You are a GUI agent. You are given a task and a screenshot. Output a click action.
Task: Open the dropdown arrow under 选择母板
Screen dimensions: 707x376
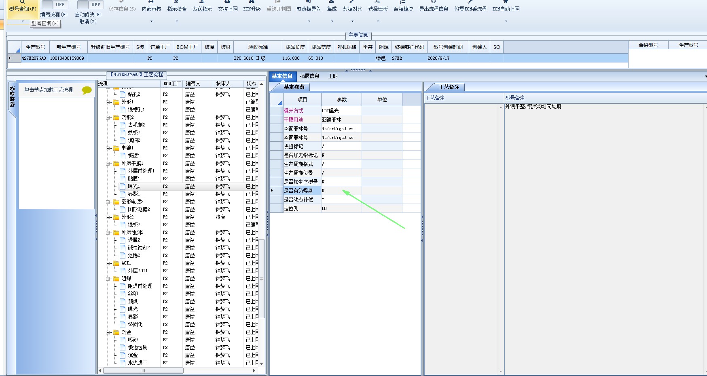tap(378, 21)
